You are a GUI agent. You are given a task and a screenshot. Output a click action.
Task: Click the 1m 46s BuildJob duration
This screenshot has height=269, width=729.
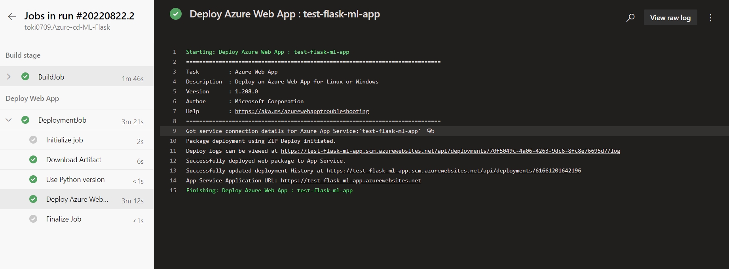133,78
